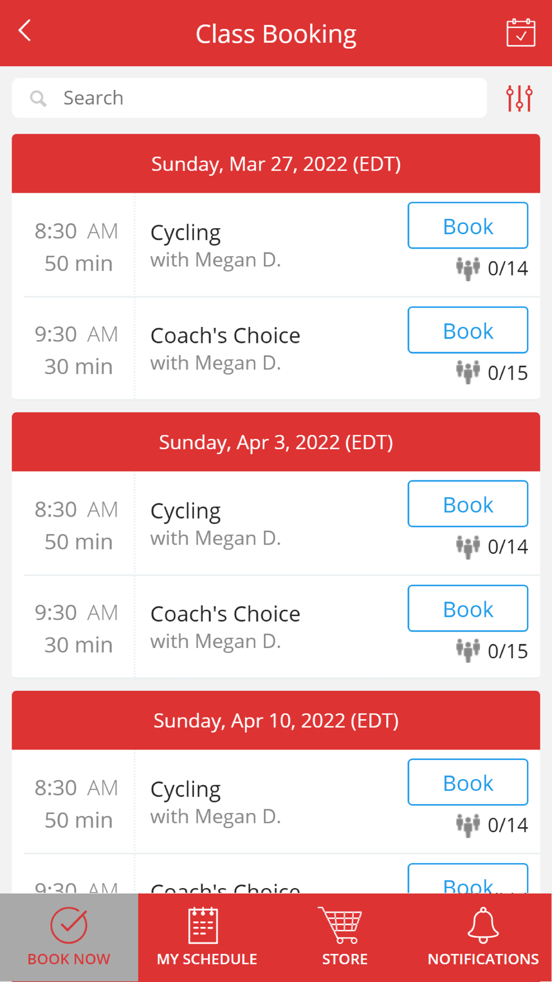Tap the search magnifier icon
552x982 pixels.
click(38, 98)
